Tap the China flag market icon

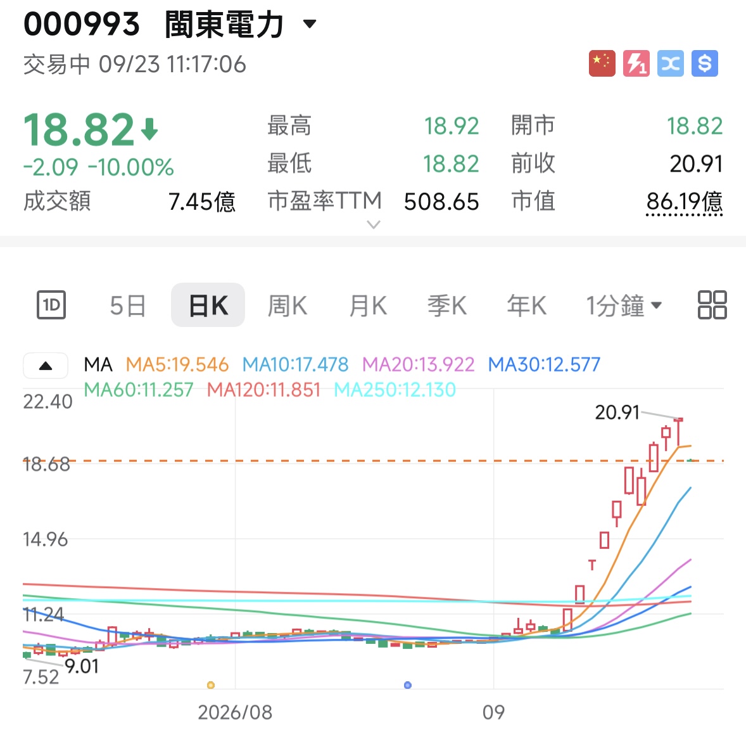pos(602,63)
